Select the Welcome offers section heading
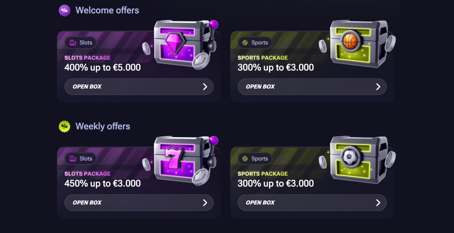The height and width of the screenshot is (233, 454). click(107, 10)
